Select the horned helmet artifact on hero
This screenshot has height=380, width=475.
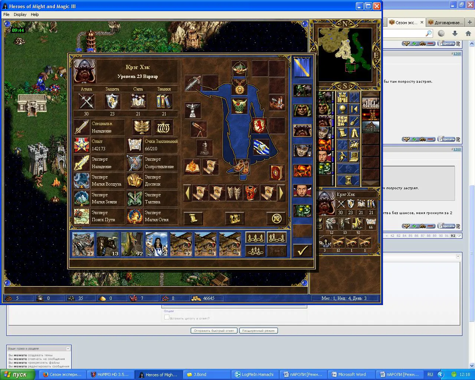tap(240, 68)
